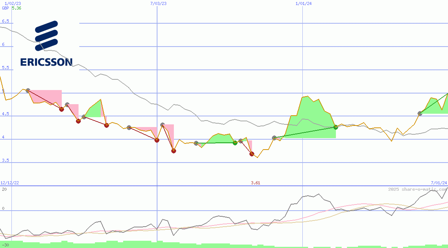Open the share-o-matic.com watermark link
Screen dimensions: 448x248
pos(417,189)
